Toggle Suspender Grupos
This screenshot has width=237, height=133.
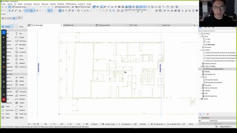point(19,7)
